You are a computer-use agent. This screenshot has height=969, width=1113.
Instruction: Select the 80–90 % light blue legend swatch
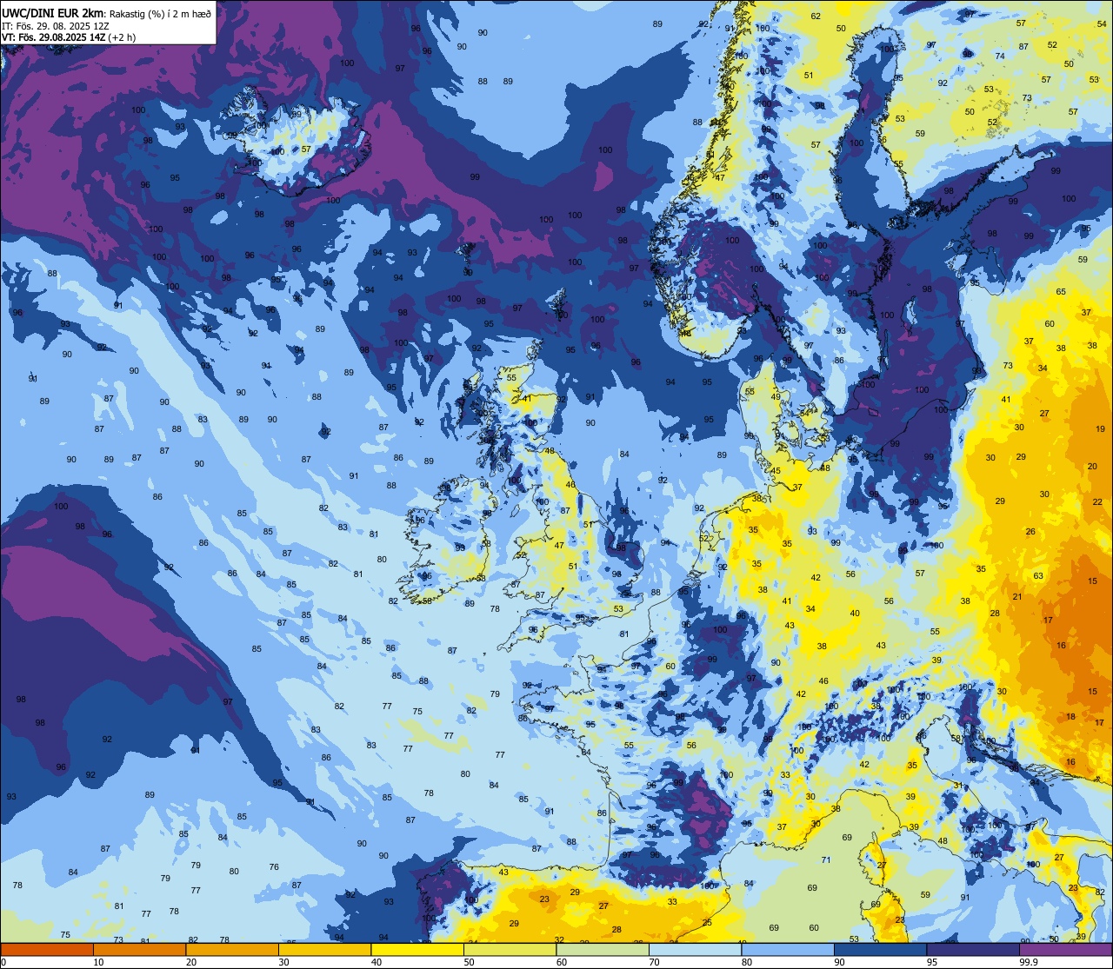coord(788,949)
